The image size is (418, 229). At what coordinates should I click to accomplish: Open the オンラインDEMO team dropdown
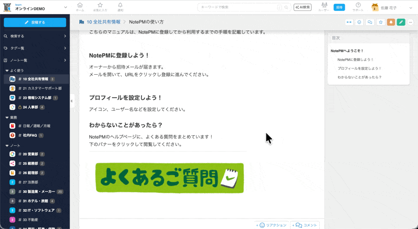[x=65, y=7]
